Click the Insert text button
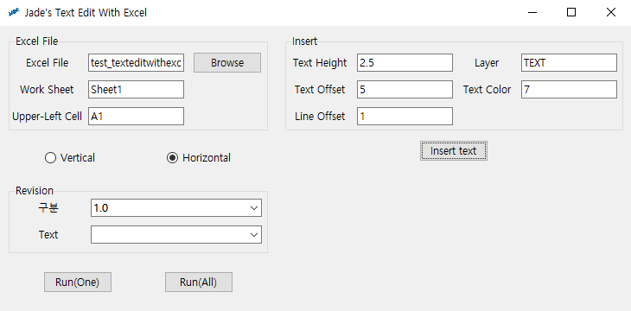631x311 pixels. click(454, 151)
